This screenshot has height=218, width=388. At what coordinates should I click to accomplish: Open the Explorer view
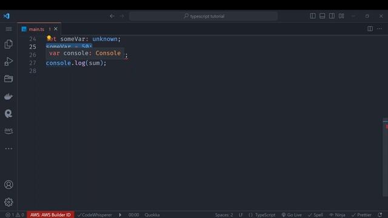[x=8, y=44]
